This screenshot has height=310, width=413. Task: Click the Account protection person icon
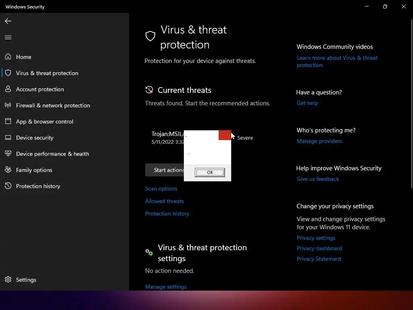(x=8, y=89)
